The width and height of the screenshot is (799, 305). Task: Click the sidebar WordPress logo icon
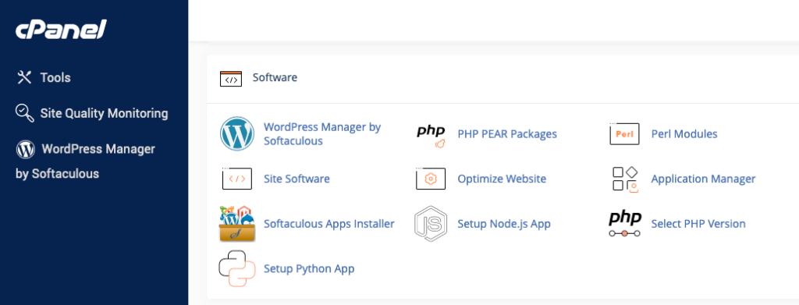[x=26, y=149]
